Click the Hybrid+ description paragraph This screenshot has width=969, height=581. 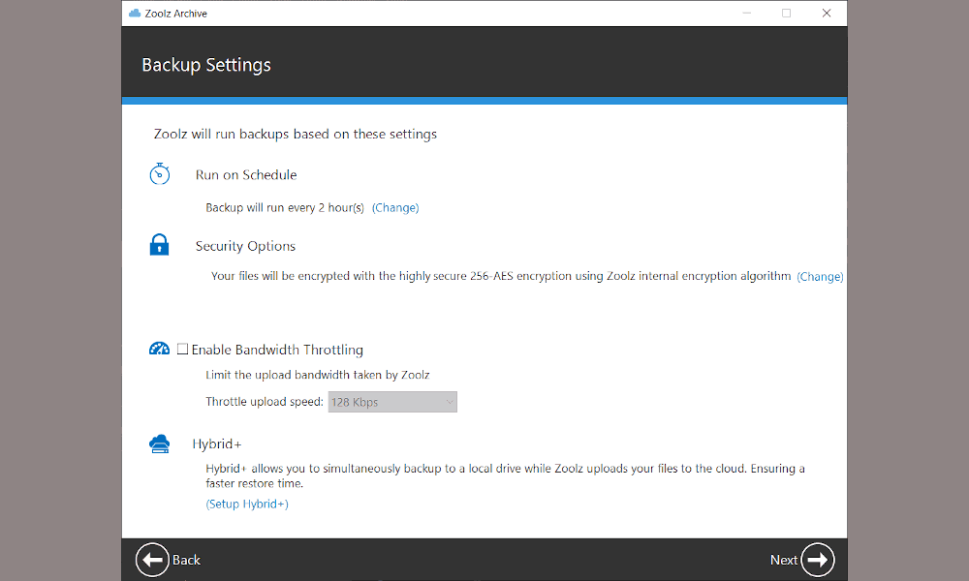pyautogui.click(x=506, y=475)
